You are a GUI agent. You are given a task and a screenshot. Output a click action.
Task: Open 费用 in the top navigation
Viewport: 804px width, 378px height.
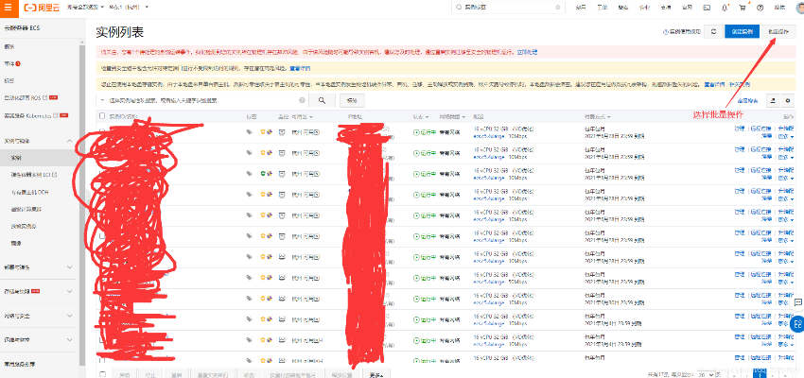tap(581, 8)
